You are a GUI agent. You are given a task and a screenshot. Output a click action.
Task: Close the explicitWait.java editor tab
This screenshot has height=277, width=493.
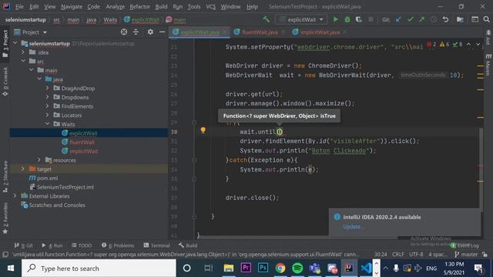225,32
